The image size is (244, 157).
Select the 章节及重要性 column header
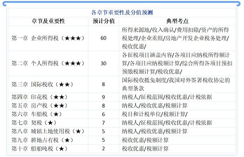pyautogui.click(x=48, y=21)
